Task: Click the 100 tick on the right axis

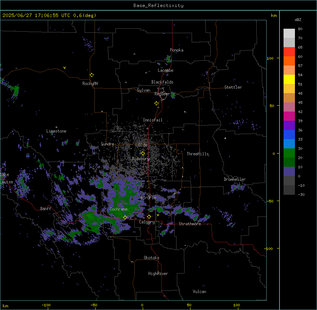Action: tap(270, 58)
